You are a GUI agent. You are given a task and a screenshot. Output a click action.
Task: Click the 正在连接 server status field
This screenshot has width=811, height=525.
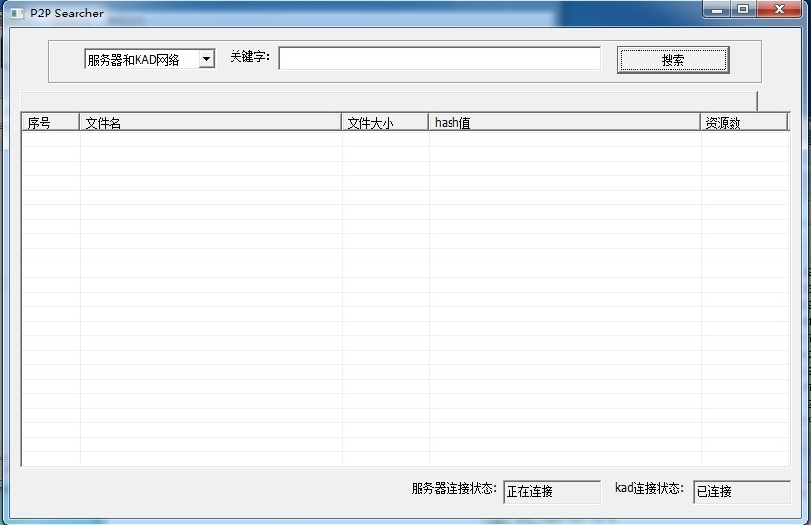pyautogui.click(x=551, y=492)
